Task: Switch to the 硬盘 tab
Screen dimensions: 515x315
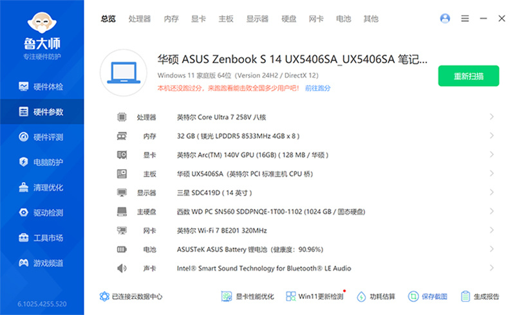Action: click(289, 19)
